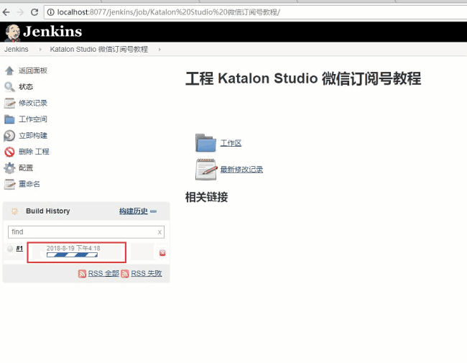Open Jenkins home via header title
Screen dimensions: 467x363
coord(52,32)
